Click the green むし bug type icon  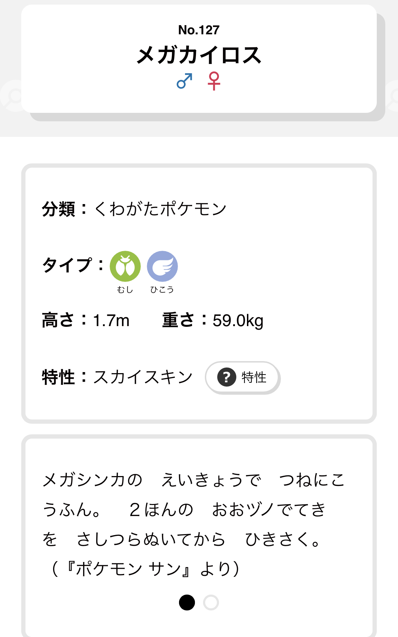(125, 266)
